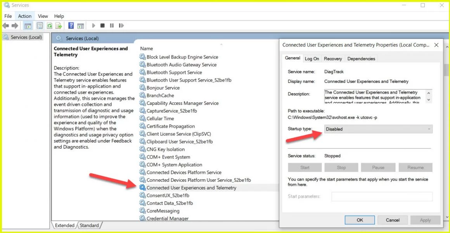Screen dimensions: 450x233
Task: Click the gear icon beside Certificate Propagation
Action: (x=142, y=126)
